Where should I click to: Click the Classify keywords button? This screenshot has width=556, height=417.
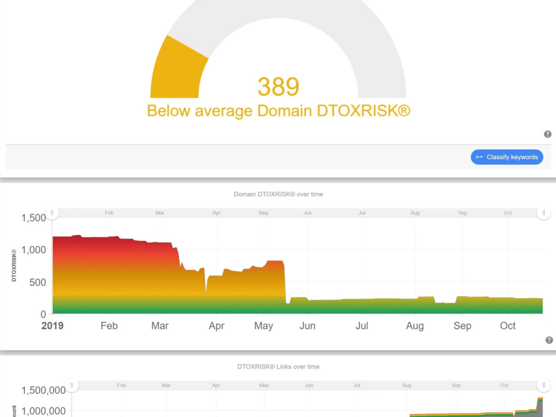(x=507, y=157)
